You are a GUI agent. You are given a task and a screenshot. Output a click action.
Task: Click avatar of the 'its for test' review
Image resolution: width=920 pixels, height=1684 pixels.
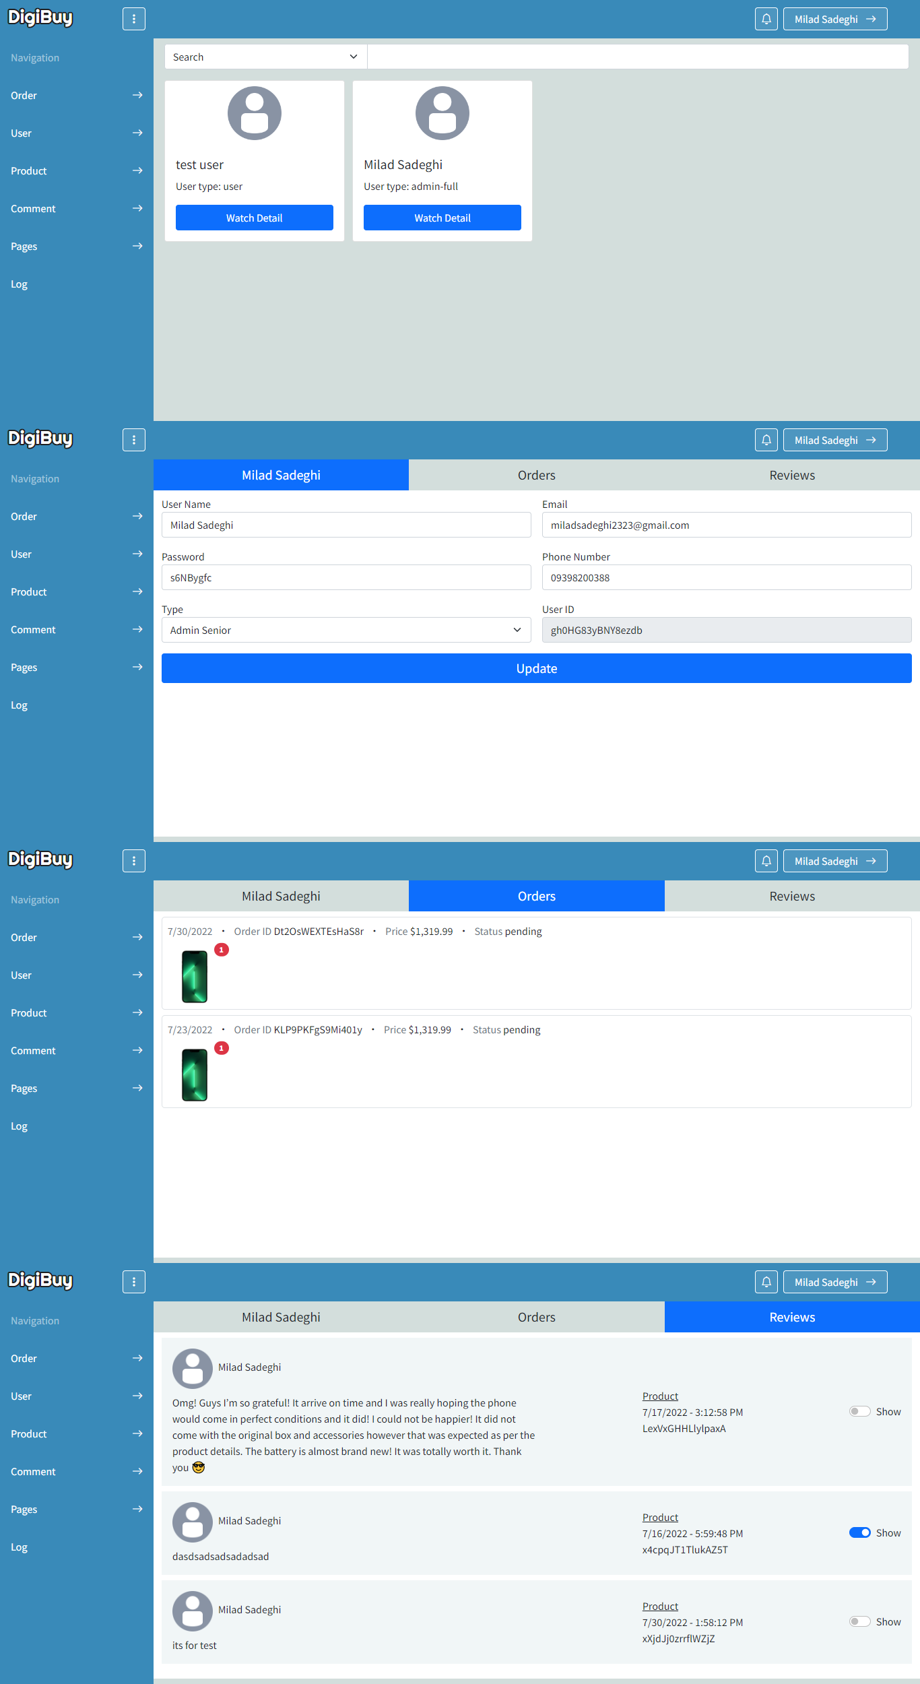point(193,1611)
